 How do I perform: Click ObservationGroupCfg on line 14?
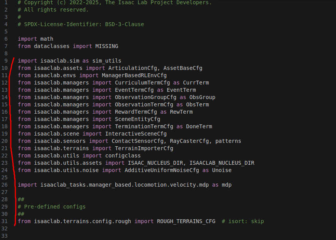(x=145, y=97)
